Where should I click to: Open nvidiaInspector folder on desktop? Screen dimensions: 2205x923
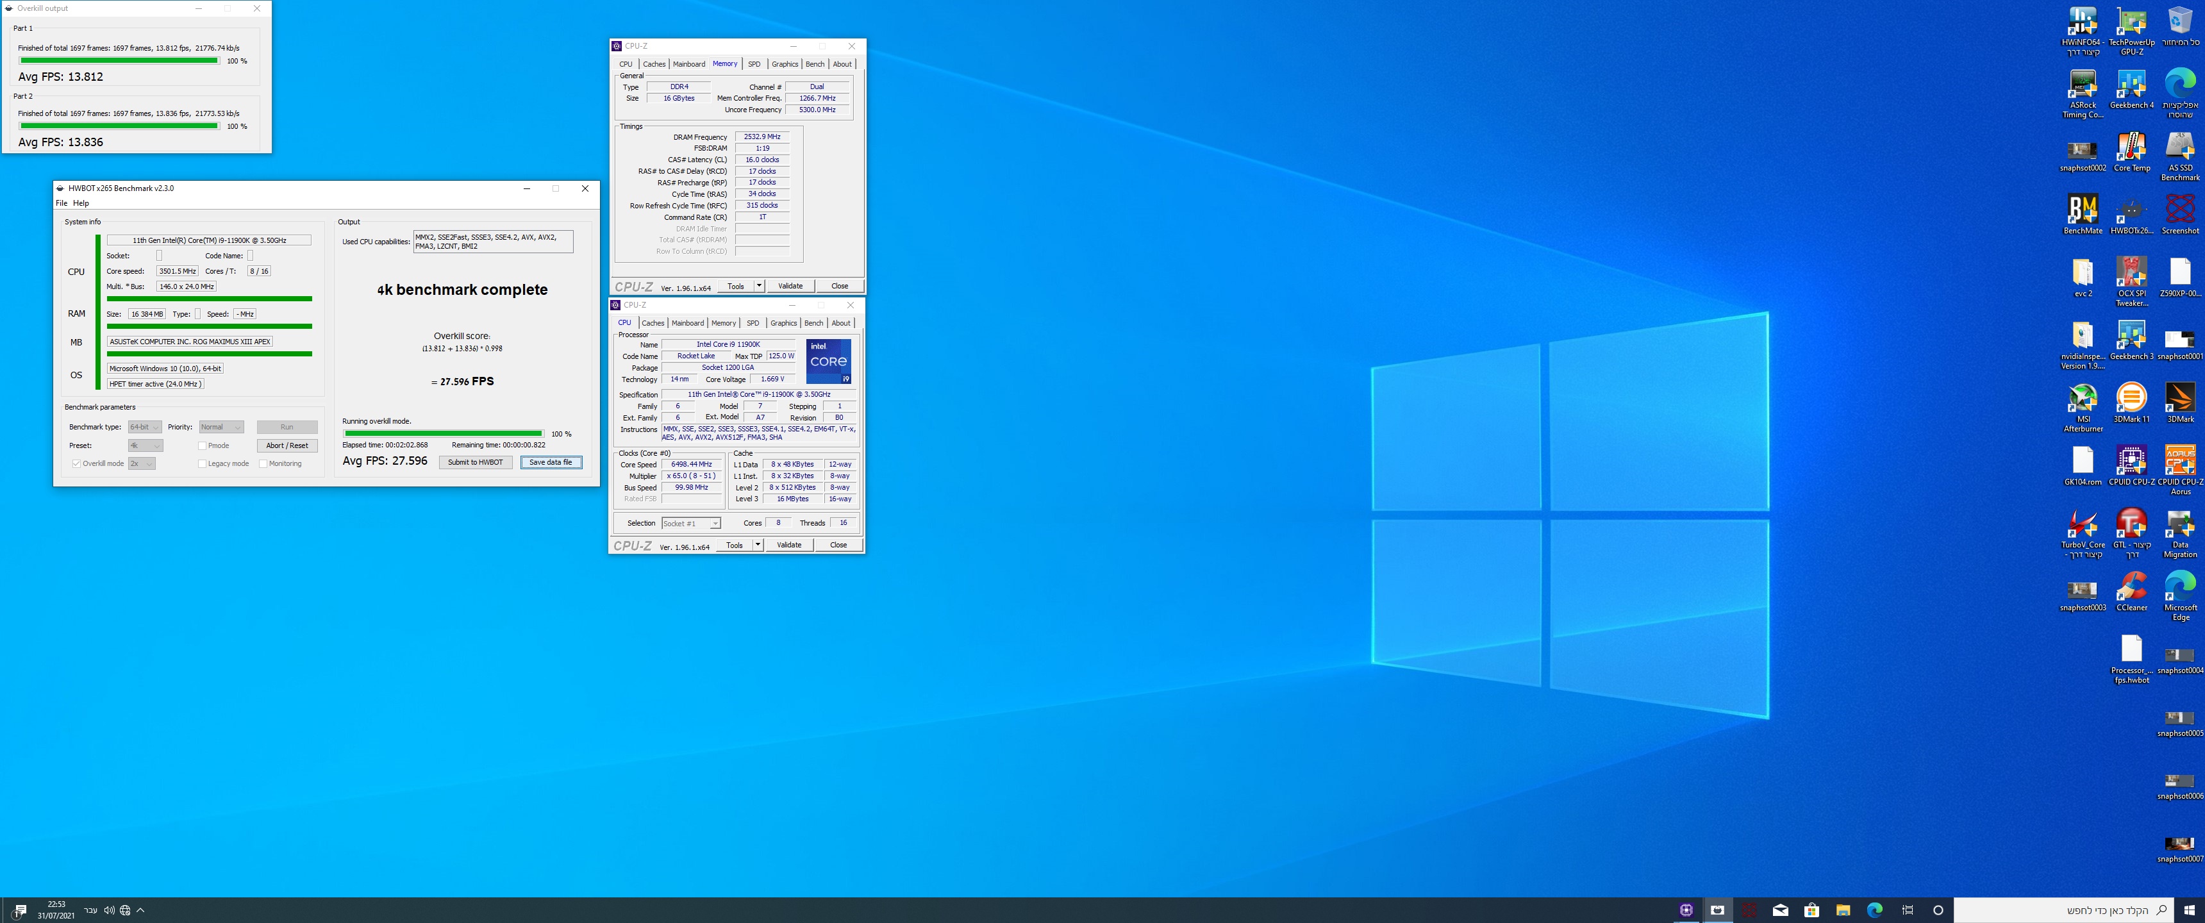(x=2083, y=345)
